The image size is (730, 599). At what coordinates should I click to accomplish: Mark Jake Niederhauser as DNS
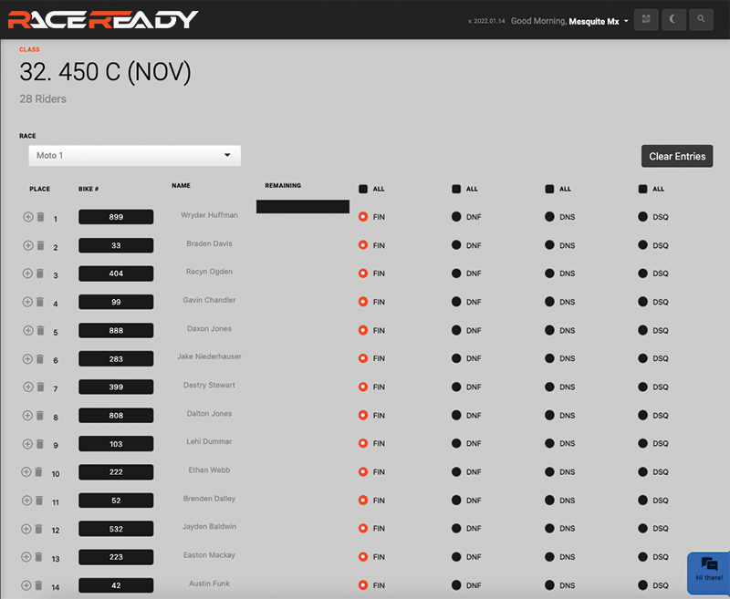point(549,358)
